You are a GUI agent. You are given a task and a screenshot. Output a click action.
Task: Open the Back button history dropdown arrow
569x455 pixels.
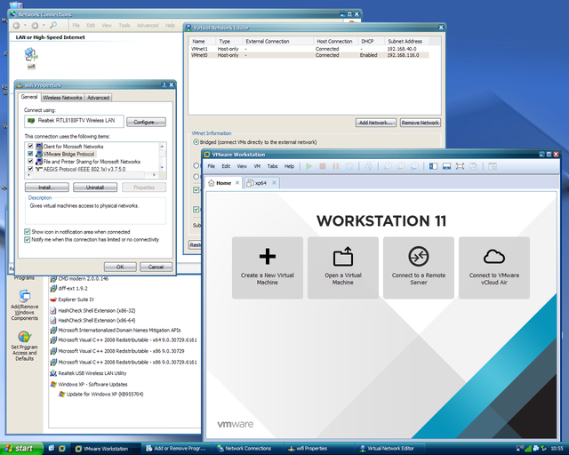tap(25, 26)
